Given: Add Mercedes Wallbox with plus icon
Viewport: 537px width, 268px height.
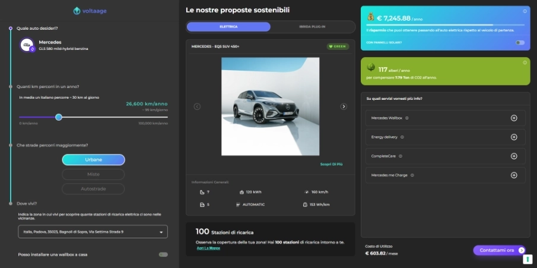Looking at the screenshot, I should (x=514, y=118).
